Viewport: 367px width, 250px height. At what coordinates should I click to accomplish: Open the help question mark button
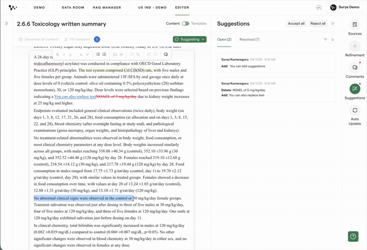353,236
